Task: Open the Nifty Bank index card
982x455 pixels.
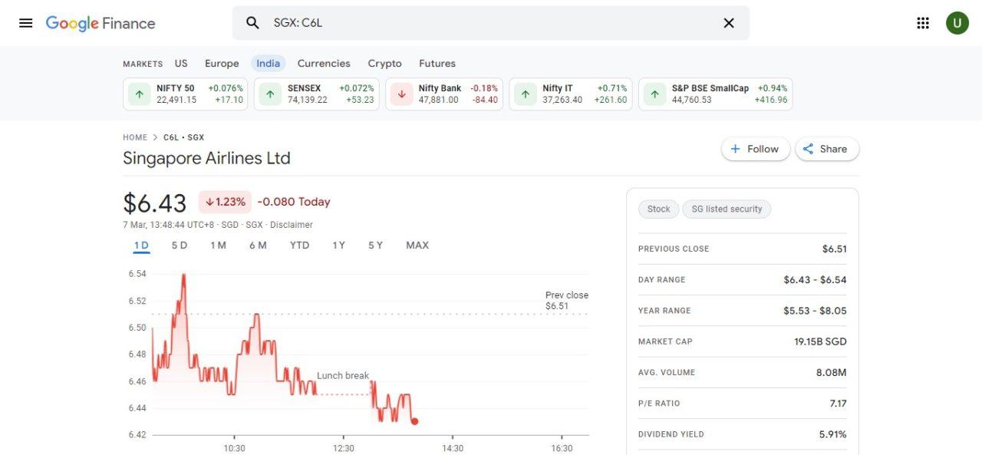Action: 444,94
